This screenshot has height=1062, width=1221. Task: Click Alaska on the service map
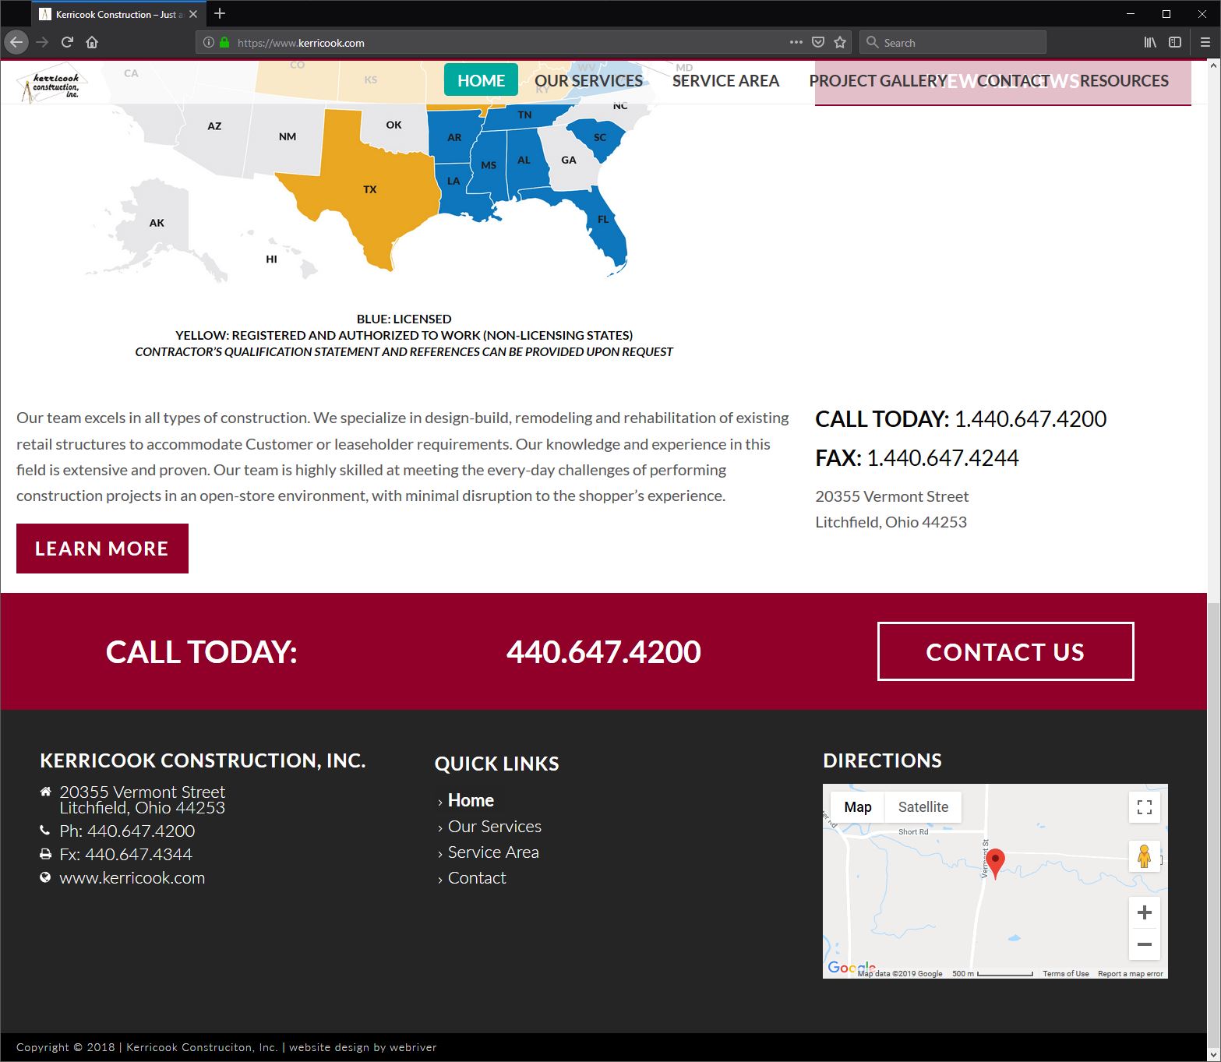point(157,223)
